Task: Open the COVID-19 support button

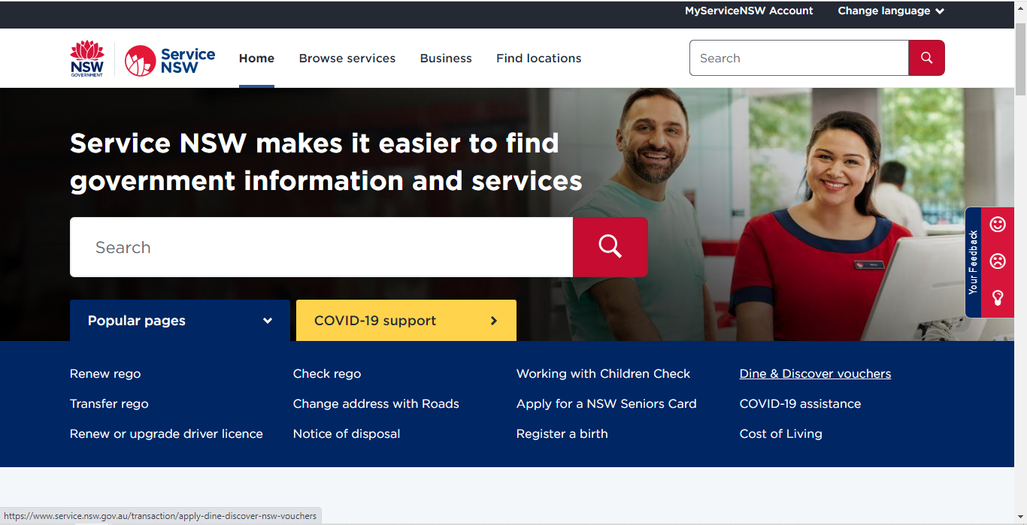Action: pyautogui.click(x=406, y=321)
